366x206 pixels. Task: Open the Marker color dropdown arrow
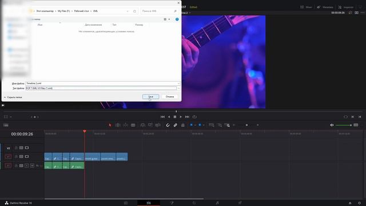coord(204,125)
